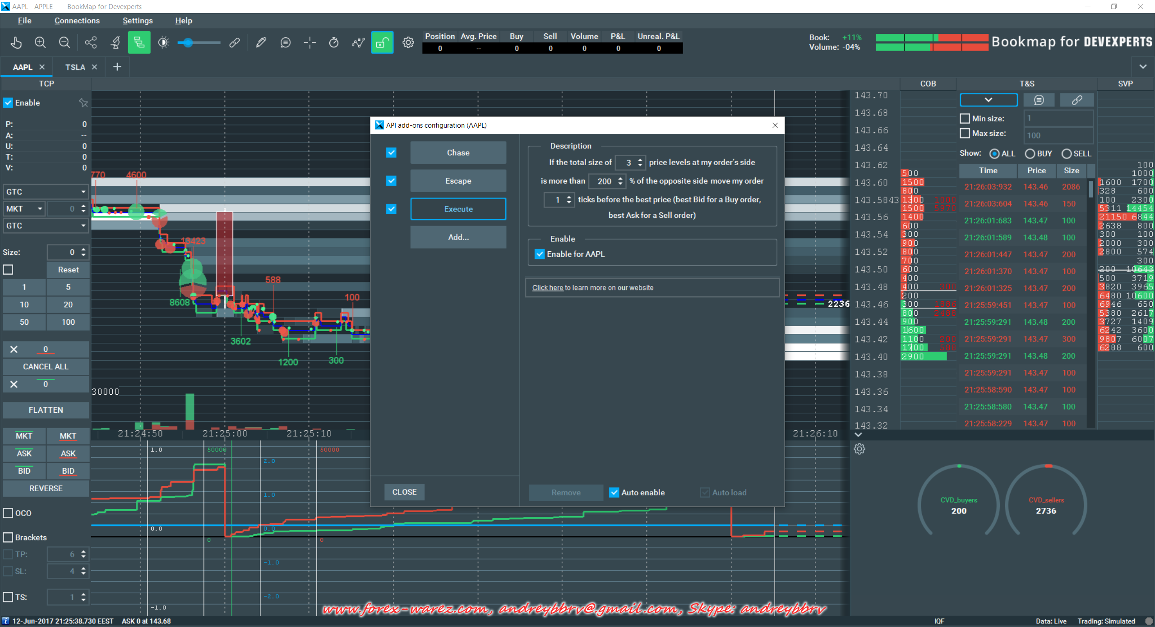This screenshot has height=627, width=1155.
Task: Click the zoom in magnifier icon
Action: (x=40, y=43)
